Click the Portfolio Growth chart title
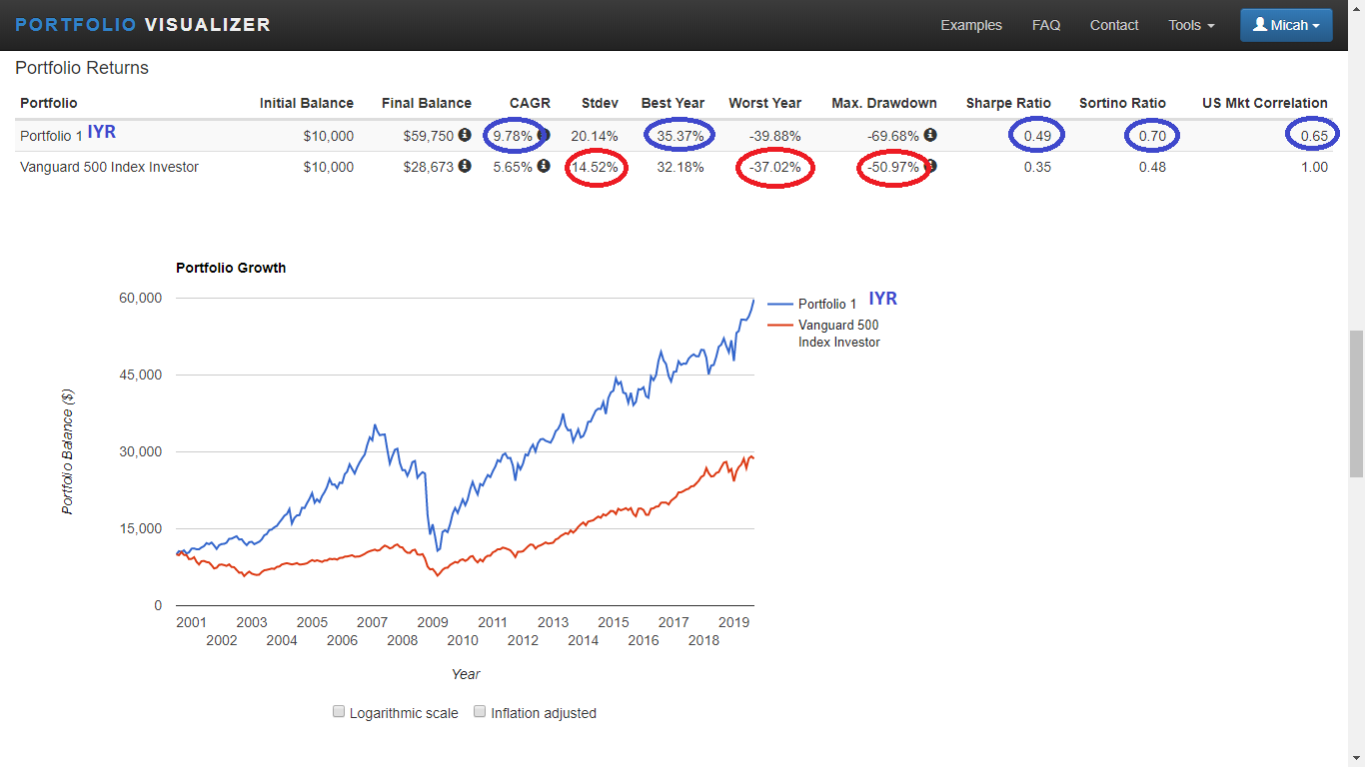Image resolution: width=1365 pixels, height=767 pixels. pos(231,268)
